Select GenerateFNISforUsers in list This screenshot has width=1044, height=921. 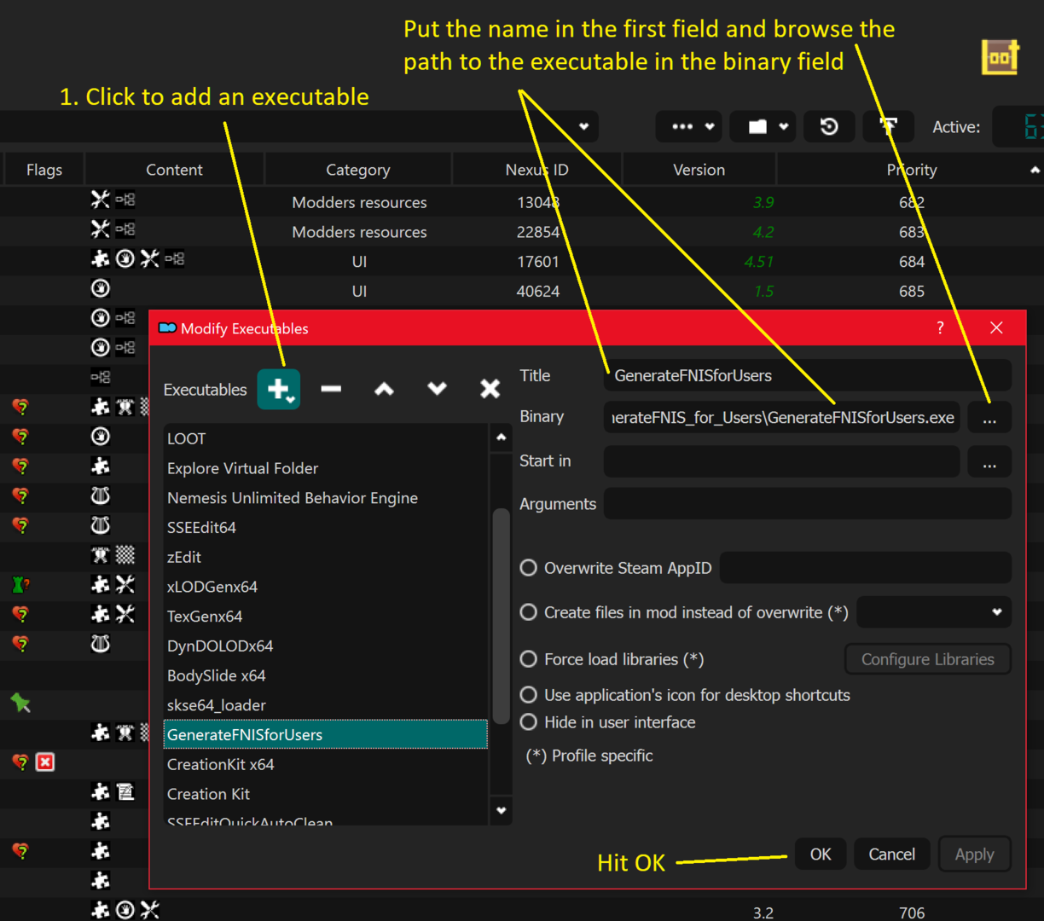click(x=326, y=734)
